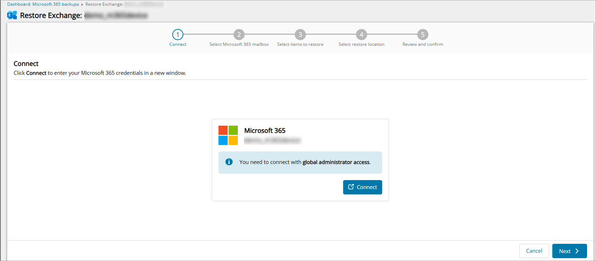Click the step 4 circle in the wizard
596x261 pixels.
[x=361, y=35]
